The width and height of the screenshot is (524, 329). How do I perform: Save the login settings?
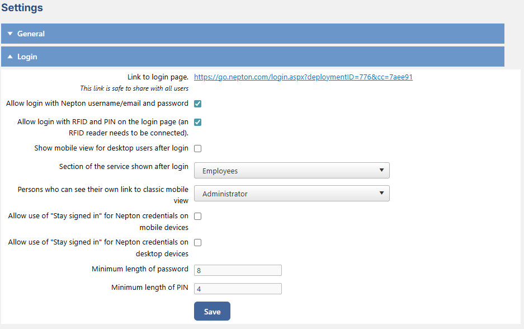[212, 311]
